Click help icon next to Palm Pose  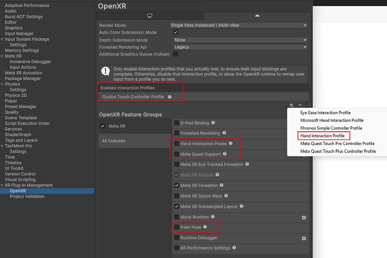[205, 227]
